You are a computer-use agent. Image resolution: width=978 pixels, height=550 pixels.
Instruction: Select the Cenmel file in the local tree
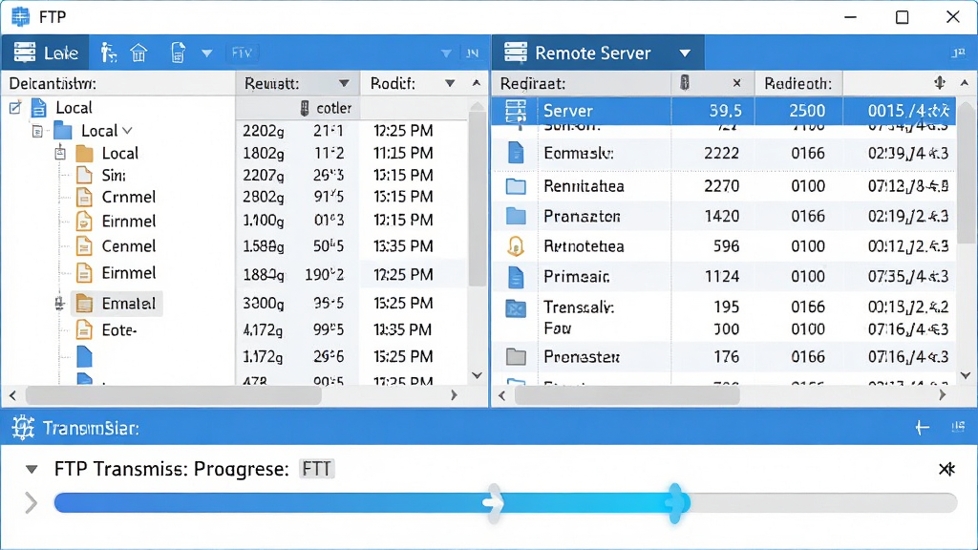129,246
